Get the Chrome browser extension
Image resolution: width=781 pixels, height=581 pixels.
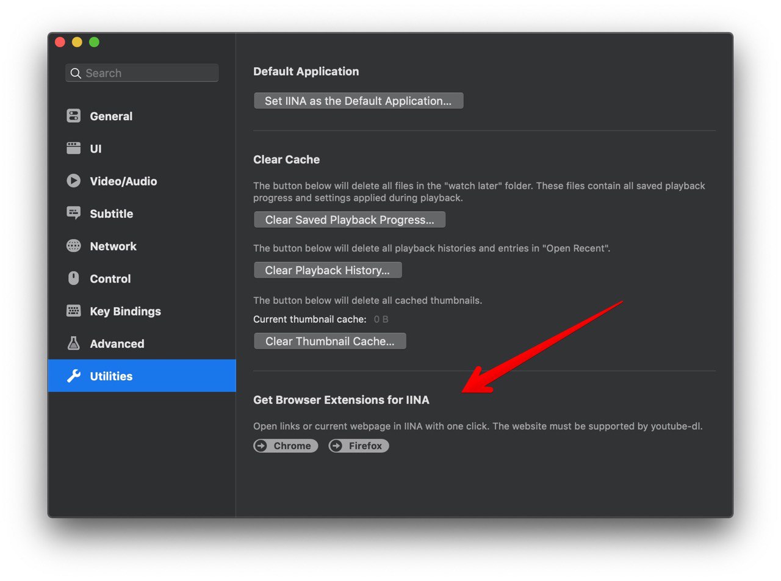[286, 446]
